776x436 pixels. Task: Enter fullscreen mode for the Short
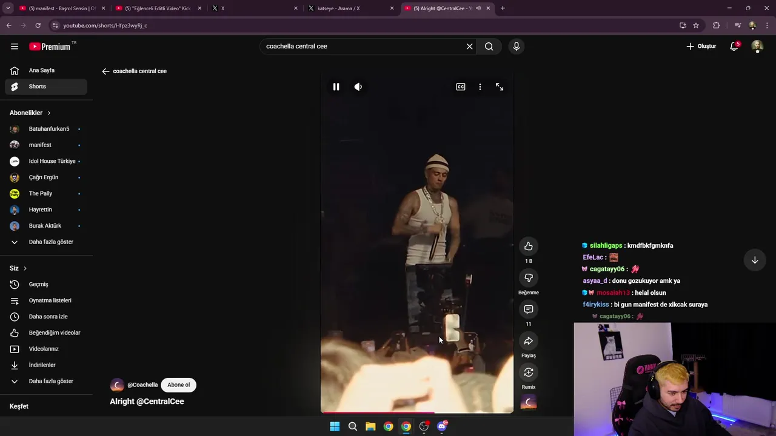point(500,87)
